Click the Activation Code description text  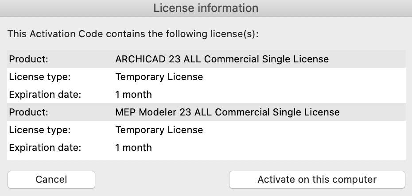133,34
